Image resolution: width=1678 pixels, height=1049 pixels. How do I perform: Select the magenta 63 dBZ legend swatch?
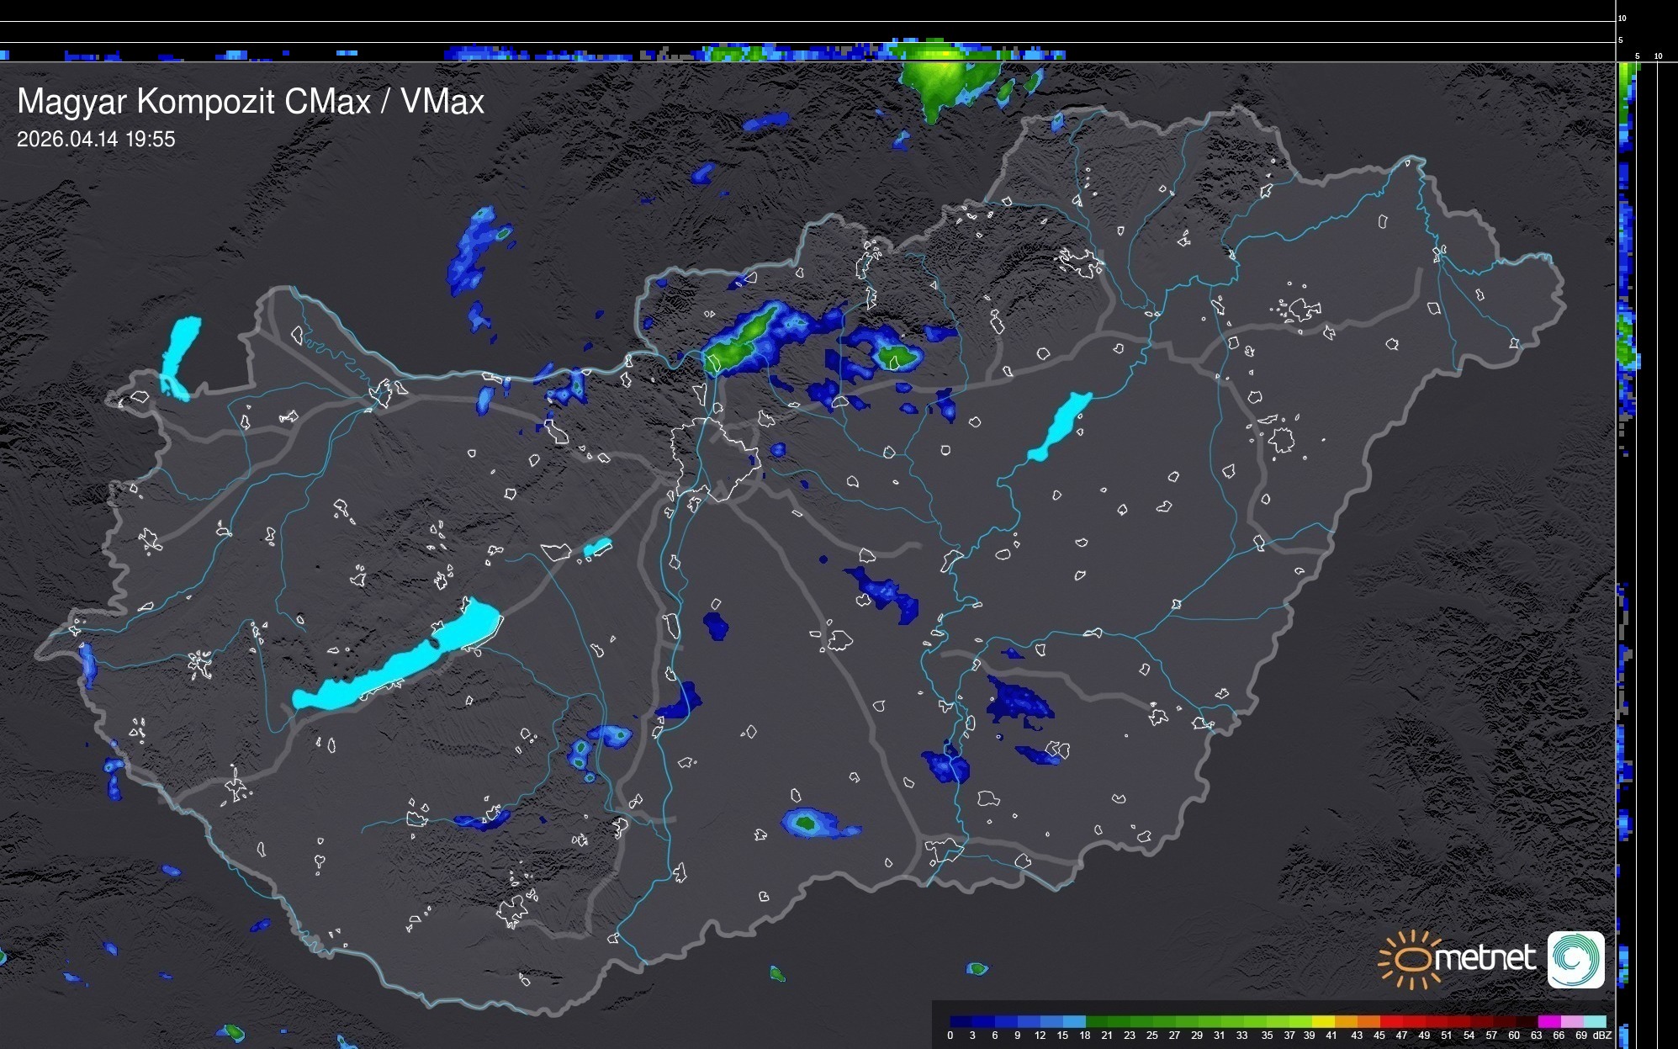[x=1549, y=1022]
